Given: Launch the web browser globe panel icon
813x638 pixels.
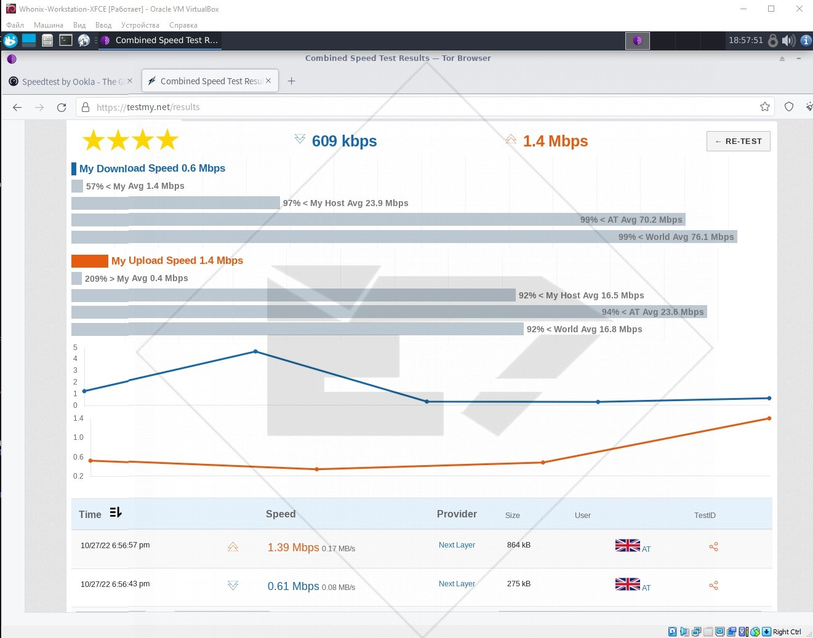Looking at the screenshot, I should pos(84,41).
